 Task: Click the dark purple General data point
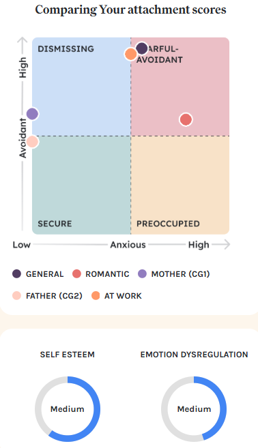coord(141,48)
